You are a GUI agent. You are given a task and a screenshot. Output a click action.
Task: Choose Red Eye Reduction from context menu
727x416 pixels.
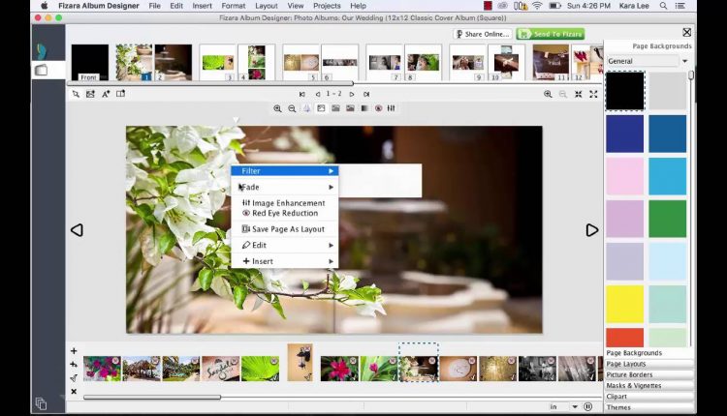tap(285, 214)
